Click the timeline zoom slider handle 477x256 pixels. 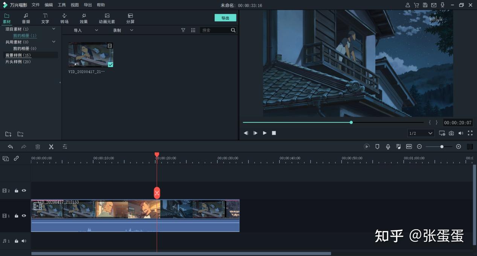pos(442,146)
